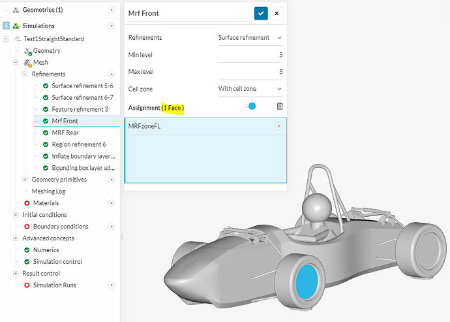Open Feature refinement 3 item
This screenshot has width=450, height=322.
pos(80,109)
